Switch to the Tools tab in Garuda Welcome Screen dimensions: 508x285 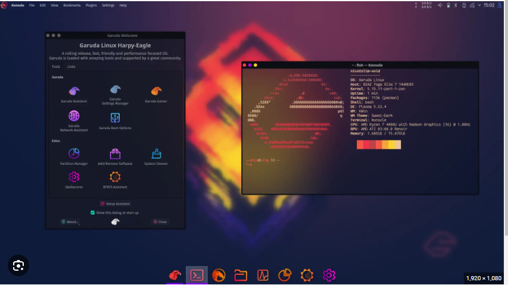pos(56,66)
